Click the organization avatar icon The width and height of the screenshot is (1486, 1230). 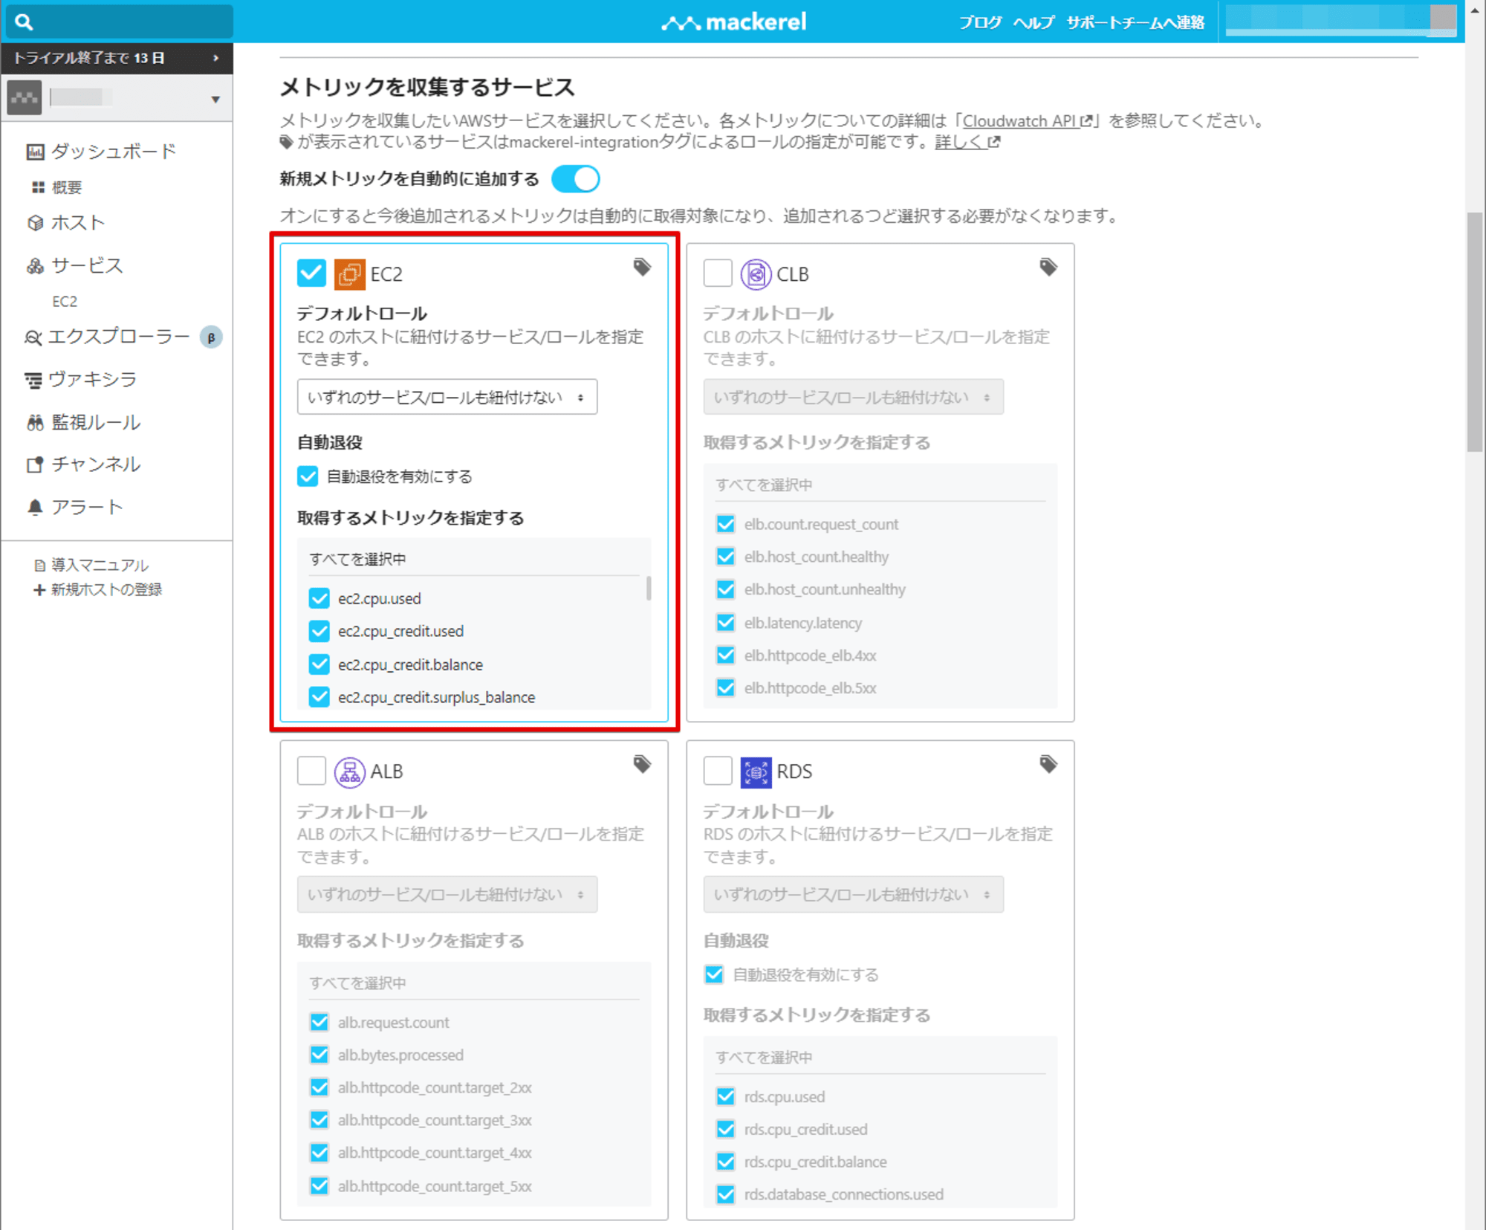[25, 97]
